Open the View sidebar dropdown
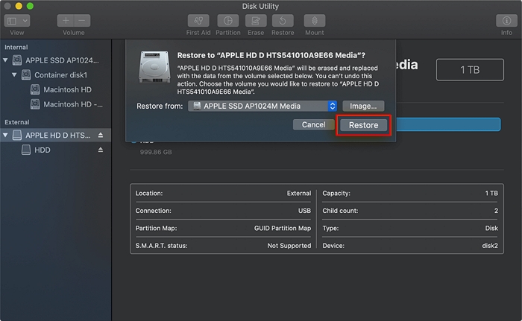This screenshot has width=522, height=321. tap(17, 21)
